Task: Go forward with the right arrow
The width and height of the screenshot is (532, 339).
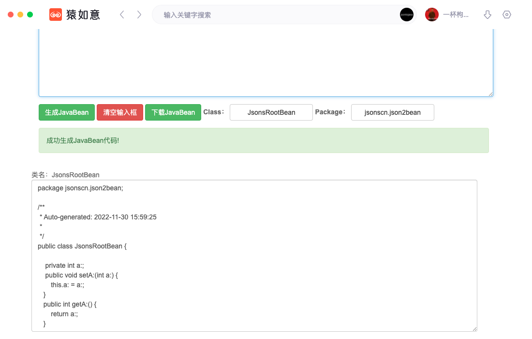Action: [x=139, y=15]
